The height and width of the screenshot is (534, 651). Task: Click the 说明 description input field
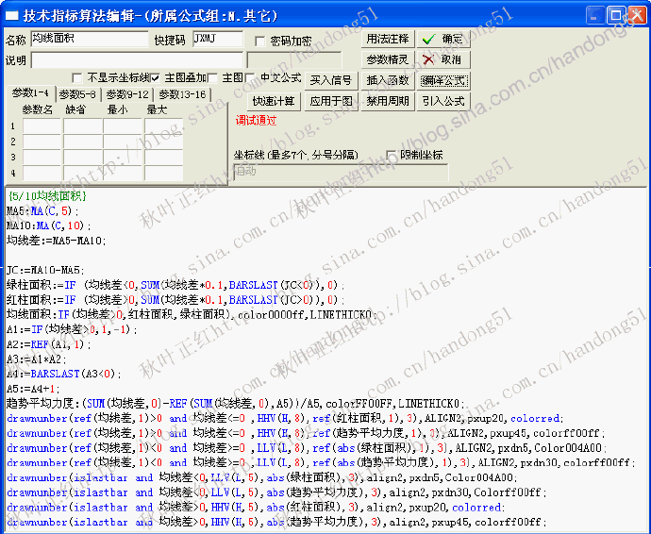137,60
